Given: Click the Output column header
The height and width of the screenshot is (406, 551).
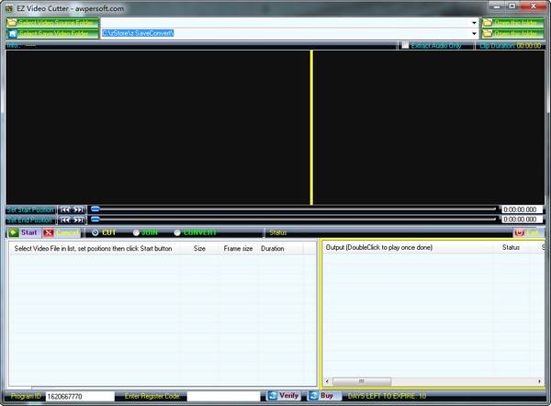Looking at the screenshot, I should pos(408,247).
